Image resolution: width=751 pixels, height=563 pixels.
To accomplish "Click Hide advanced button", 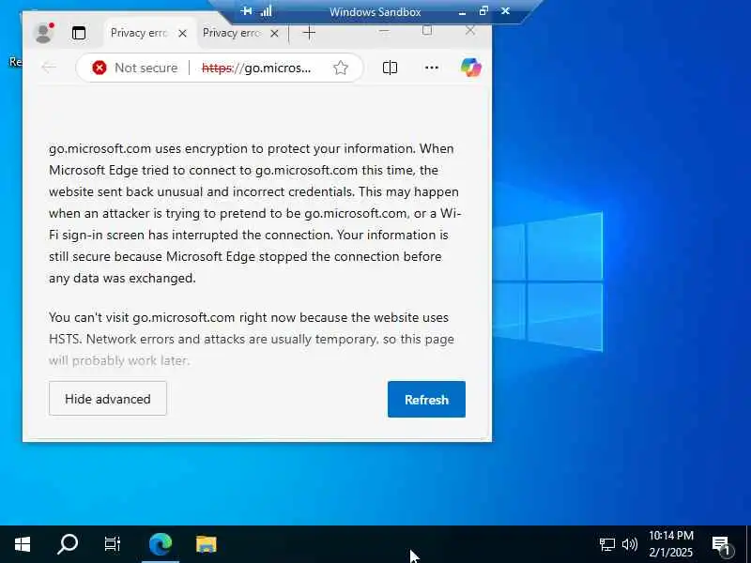I will coord(108,399).
